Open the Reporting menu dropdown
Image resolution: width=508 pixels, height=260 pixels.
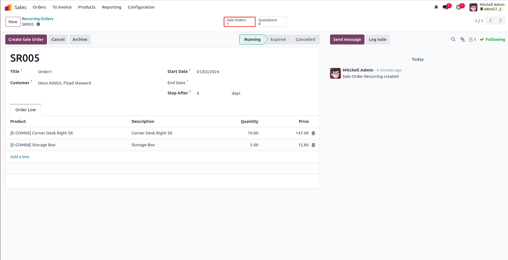click(x=111, y=7)
